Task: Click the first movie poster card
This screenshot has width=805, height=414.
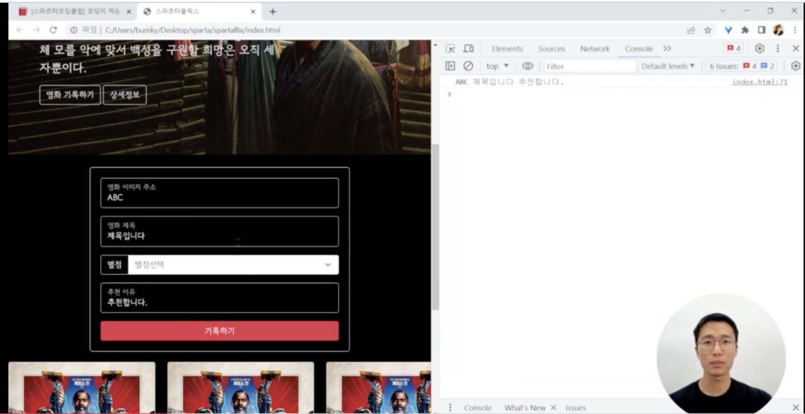Action: click(x=82, y=387)
